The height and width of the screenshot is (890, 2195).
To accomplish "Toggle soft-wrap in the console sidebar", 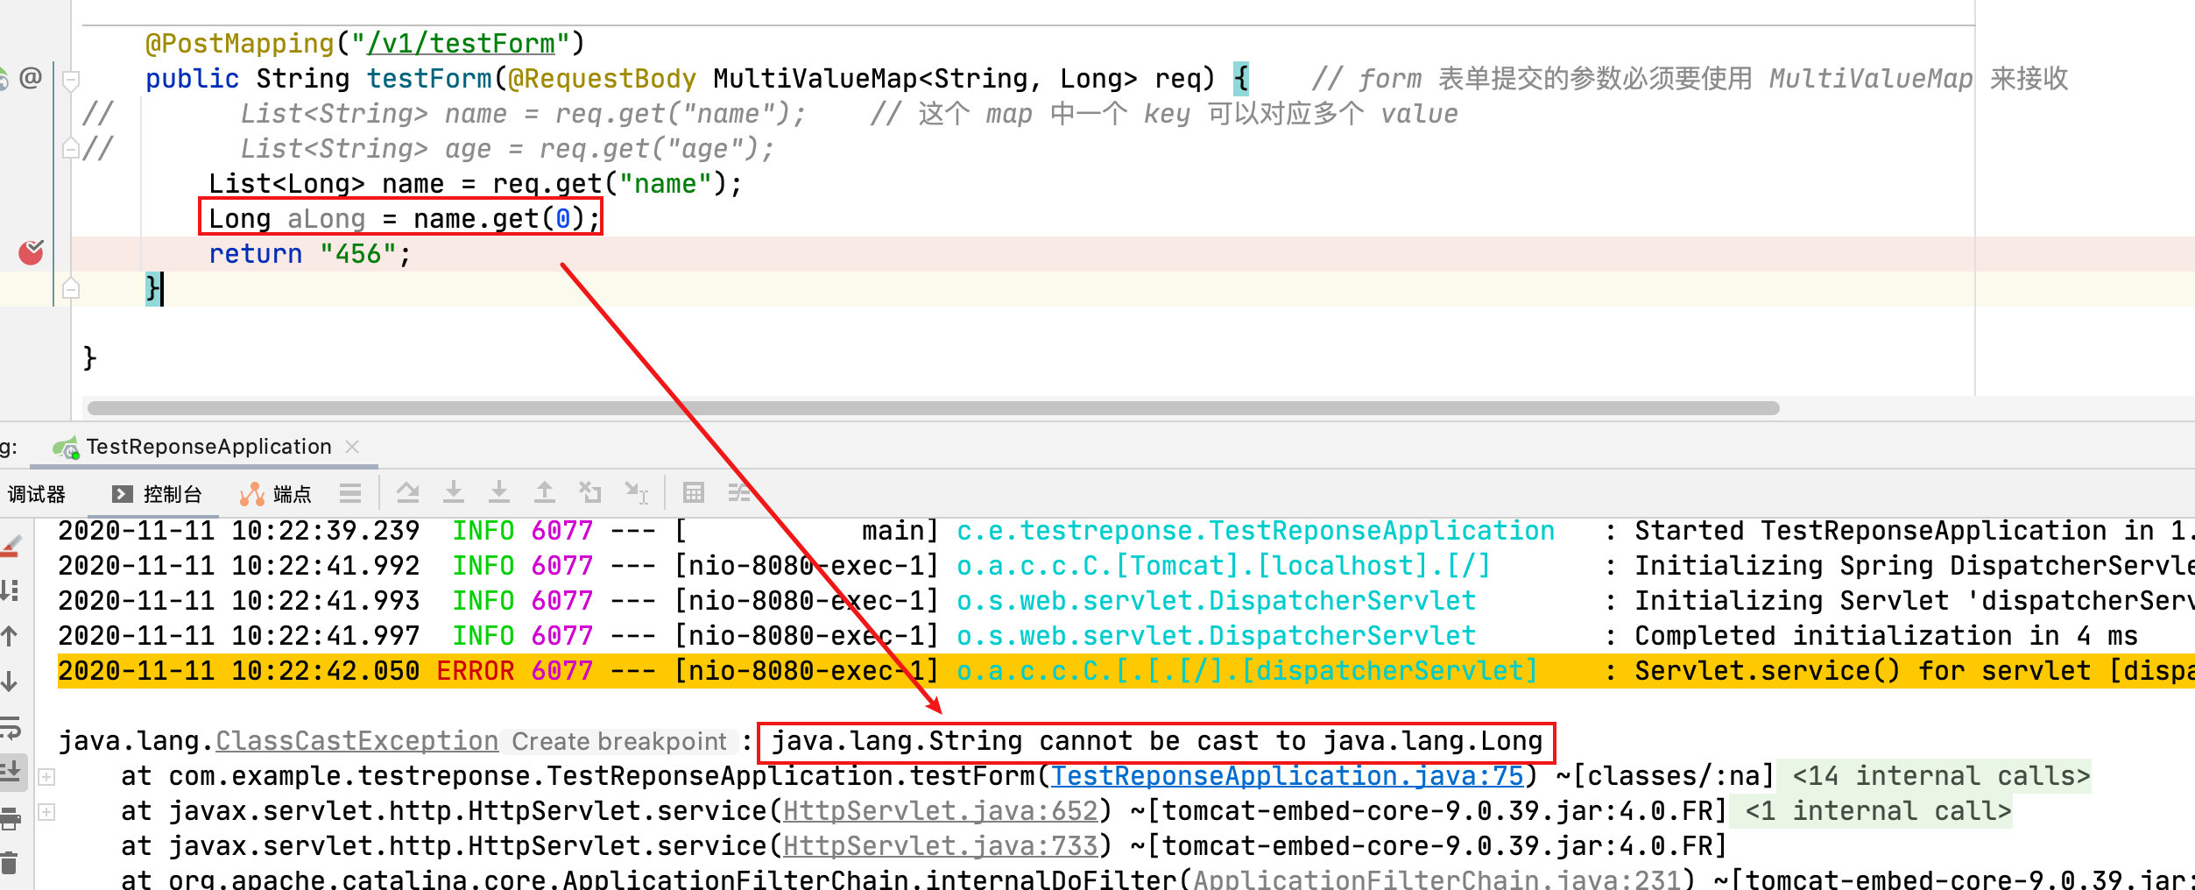I will pyautogui.click(x=10, y=727).
